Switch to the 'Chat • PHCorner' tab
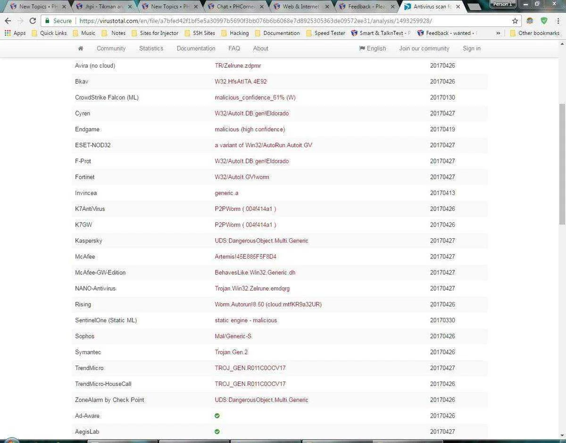 [x=234, y=7]
